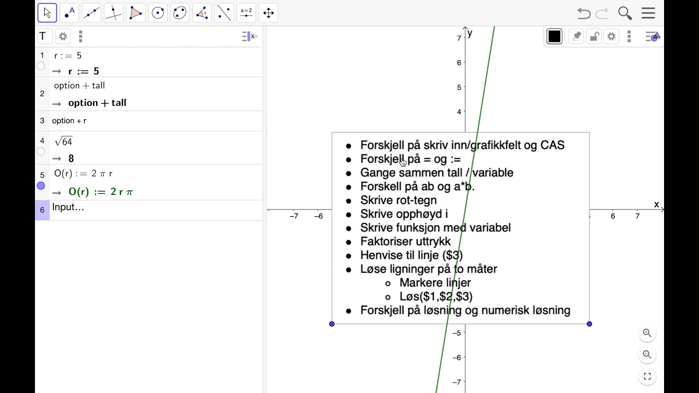Click the output value 8
The height and width of the screenshot is (393, 699).
point(71,158)
